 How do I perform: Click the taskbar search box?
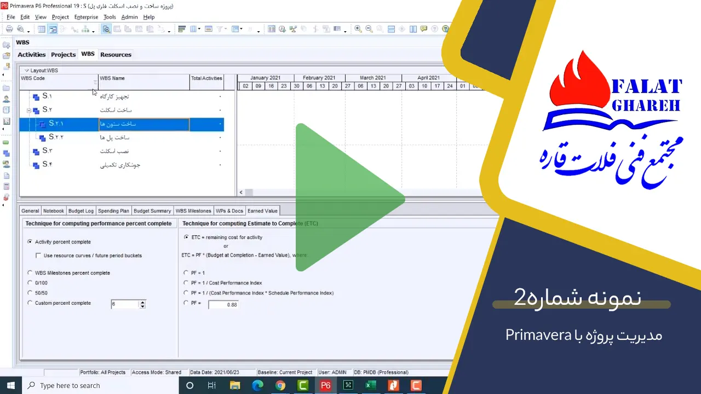pyautogui.click(x=100, y=385)
